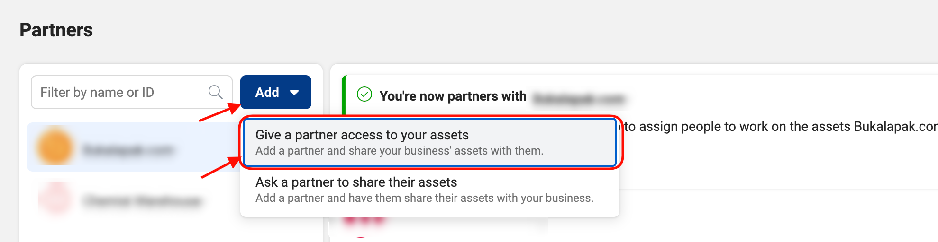This screenshot has height=242, width=938.
Task: Select Give a partner access to your assets
Action: click(x=430, y=142)
